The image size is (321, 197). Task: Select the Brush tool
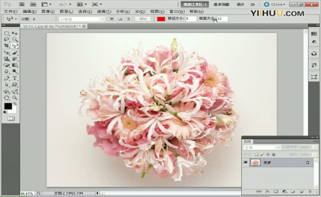coord(15,53)
